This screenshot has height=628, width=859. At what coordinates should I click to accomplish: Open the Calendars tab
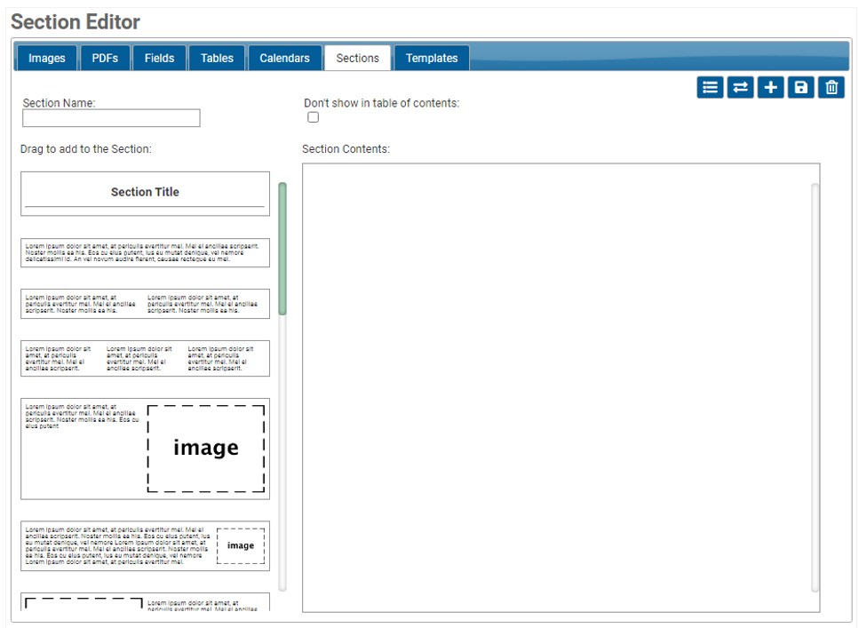click(x=284, y=57)
